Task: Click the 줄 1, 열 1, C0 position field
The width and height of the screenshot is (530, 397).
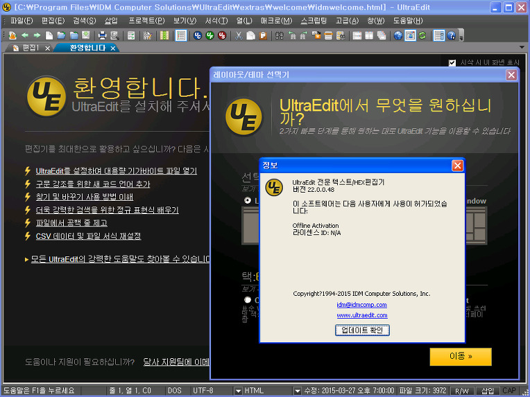Action: coord(130,391)
